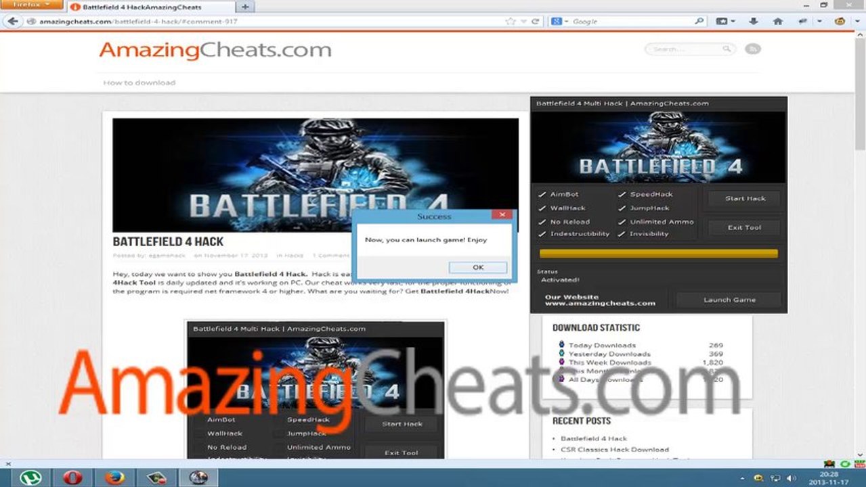866x487 pixels.
Task: Open the How to download menu item
Action: (139, 83)
